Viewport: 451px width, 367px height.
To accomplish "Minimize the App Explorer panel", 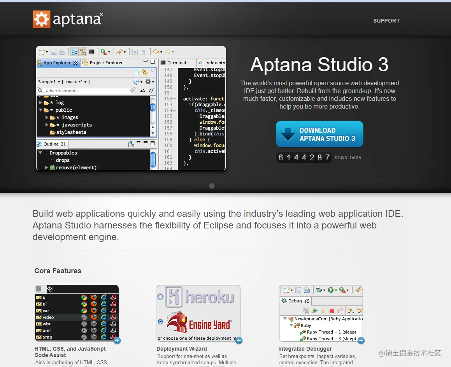I will point(145,61).
